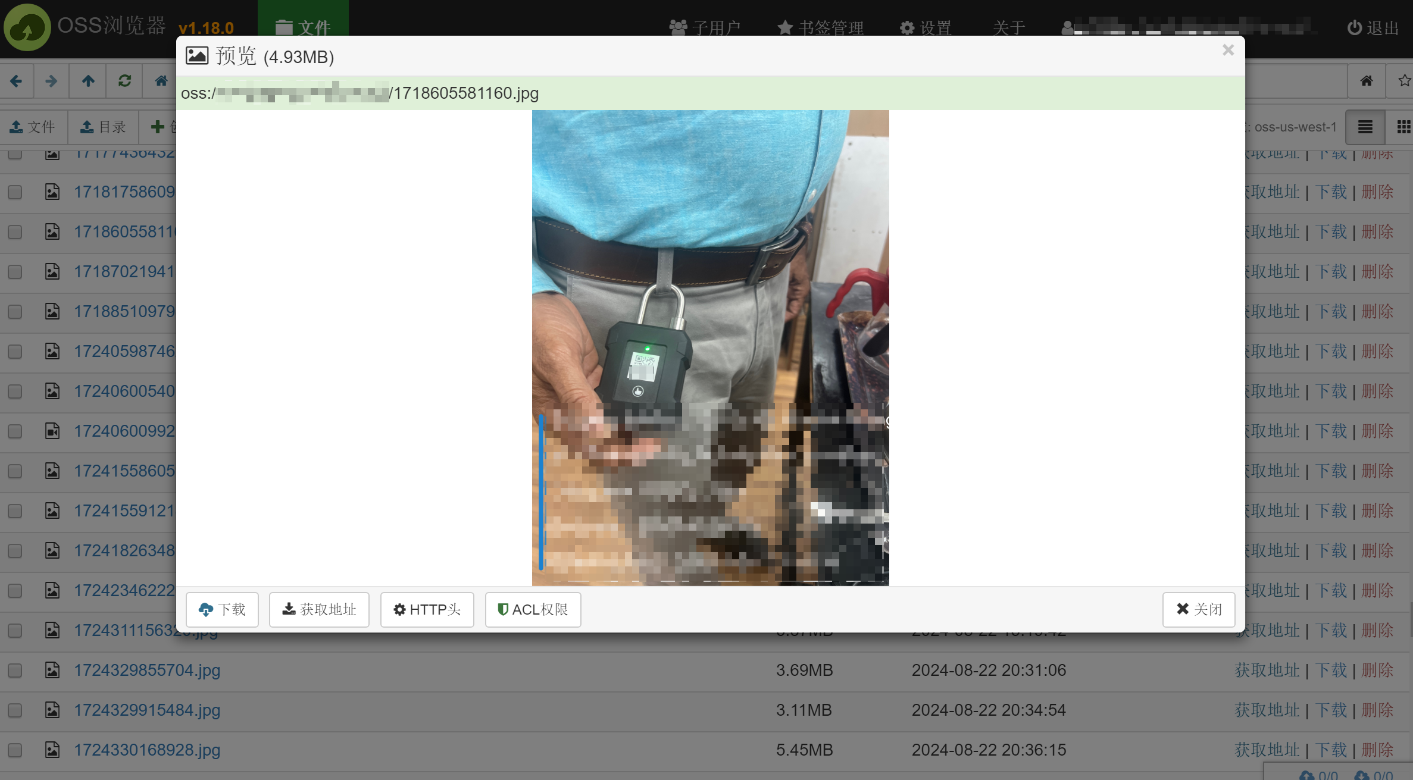Screen dimensions: 1413x780
Task: Open file 1724330168928.jpg link
Action: 147,750
